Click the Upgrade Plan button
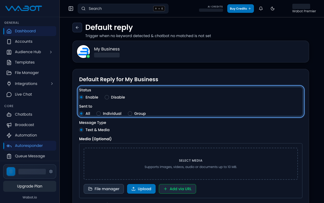 pyautogui.click(x=30, y=186)
